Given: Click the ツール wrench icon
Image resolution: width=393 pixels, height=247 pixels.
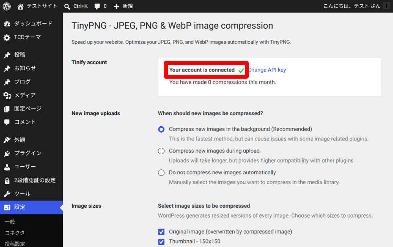Looking at the screenshot, I should coord(7,194).
